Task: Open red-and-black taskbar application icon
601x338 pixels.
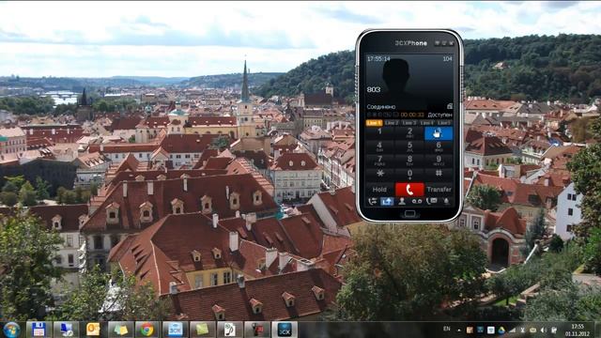Action: tap(257, 330)
